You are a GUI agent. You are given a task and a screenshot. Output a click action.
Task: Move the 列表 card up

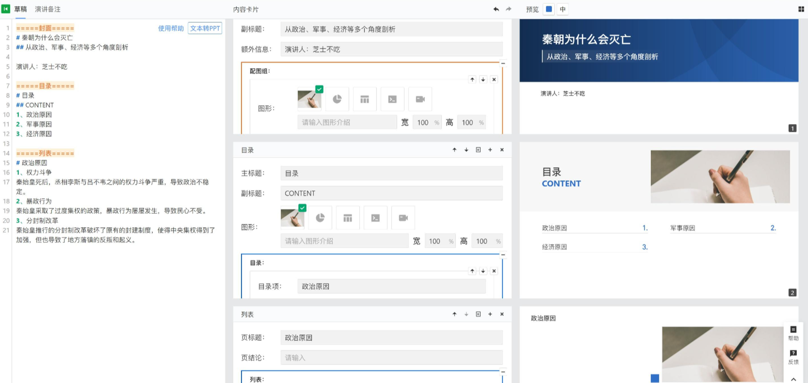[x=454, y=314]
